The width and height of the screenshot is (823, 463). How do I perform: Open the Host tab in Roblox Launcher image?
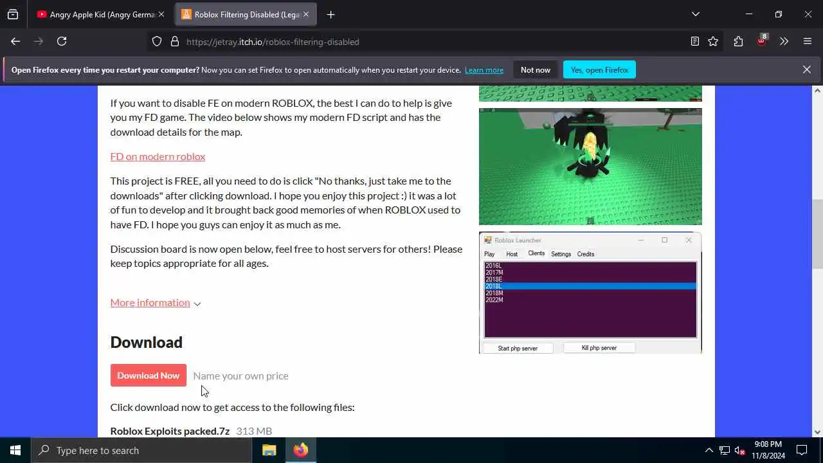[x=512, y=254]
